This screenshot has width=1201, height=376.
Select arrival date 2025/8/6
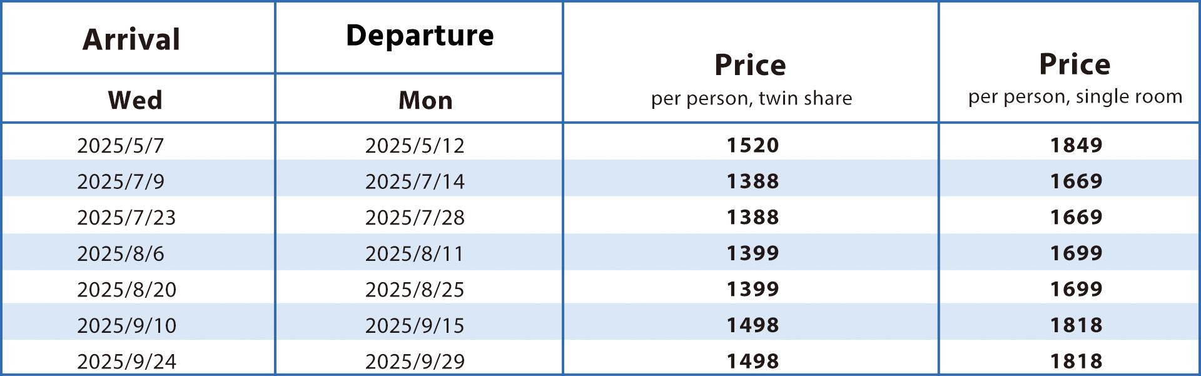tap(120, 253)
